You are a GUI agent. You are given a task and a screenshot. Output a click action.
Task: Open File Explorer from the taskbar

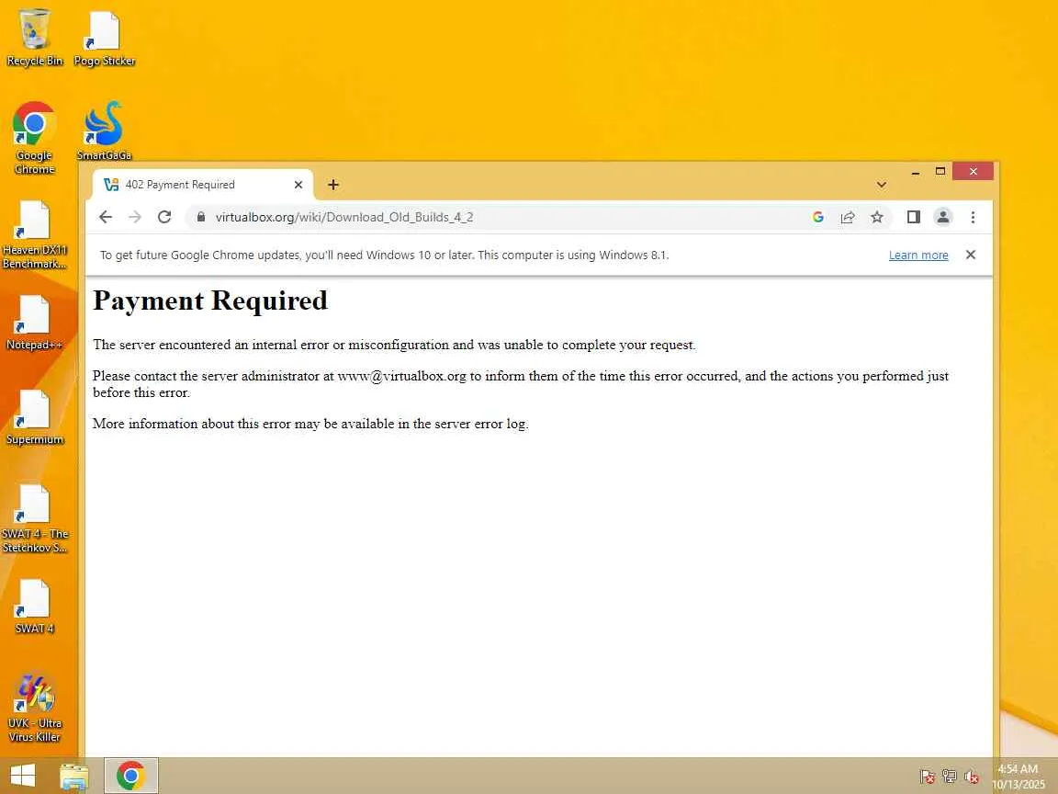click(x=74, y=777)
